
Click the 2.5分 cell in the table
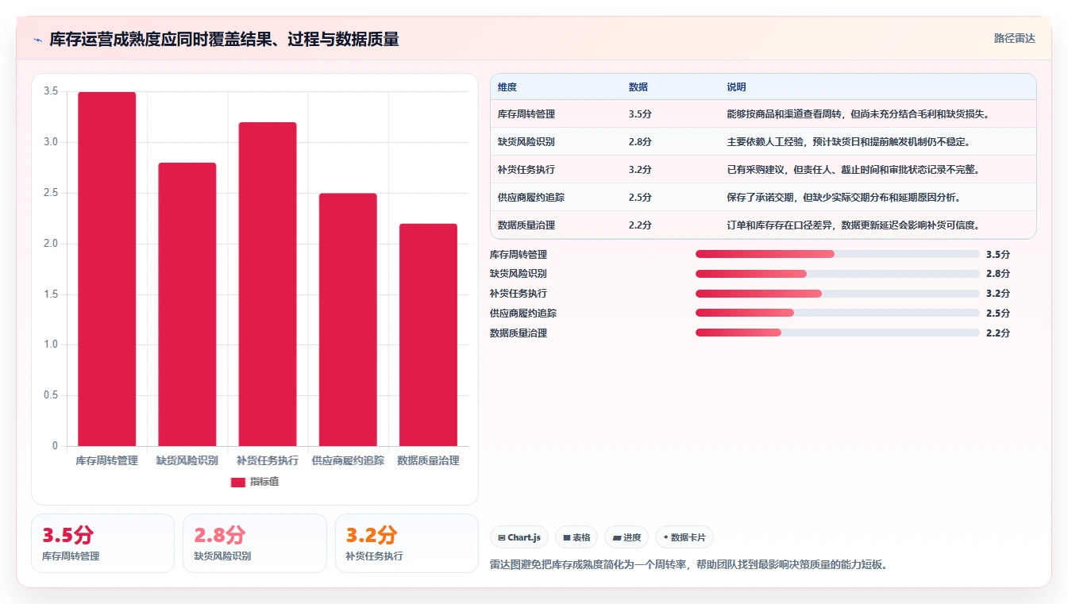click(x=640, y=198)
